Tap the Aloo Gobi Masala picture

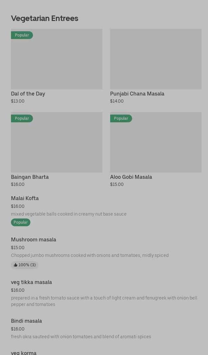point(156,142)
